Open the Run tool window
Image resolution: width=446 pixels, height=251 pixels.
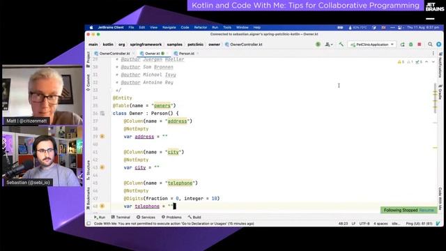coord(100,217)
